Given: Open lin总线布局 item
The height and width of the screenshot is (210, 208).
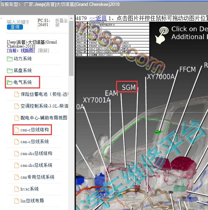Looking at the screenshot, I should click(x=32, y=201).
